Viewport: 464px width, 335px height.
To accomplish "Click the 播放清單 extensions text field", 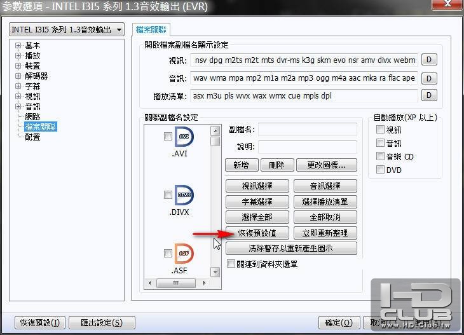I will coord(304,96).
